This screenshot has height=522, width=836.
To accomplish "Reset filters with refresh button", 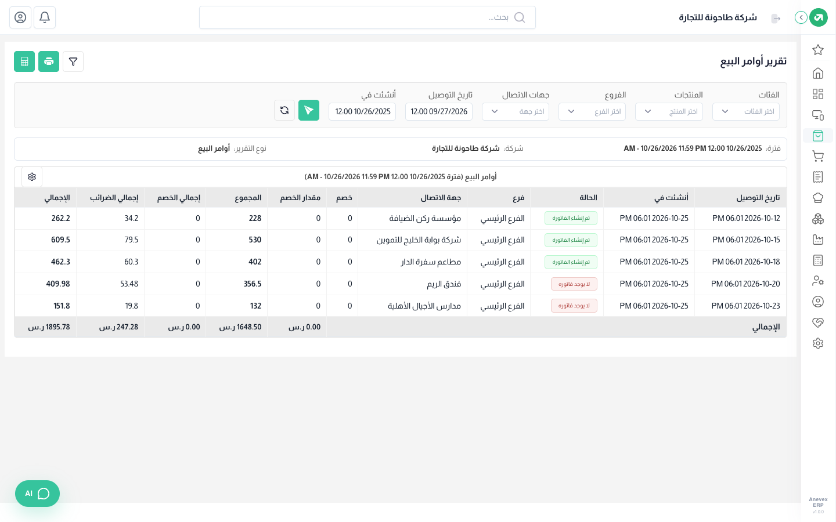I will tap(284, 110).
